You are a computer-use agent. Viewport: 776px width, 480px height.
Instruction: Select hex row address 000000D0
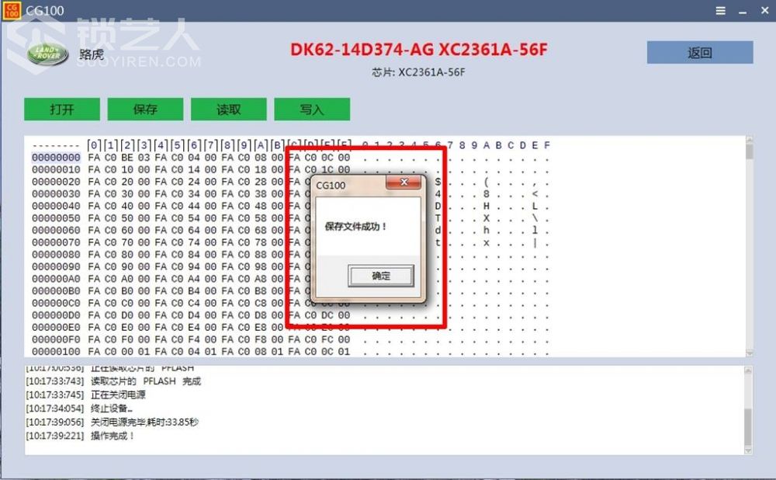pos(56,315)
